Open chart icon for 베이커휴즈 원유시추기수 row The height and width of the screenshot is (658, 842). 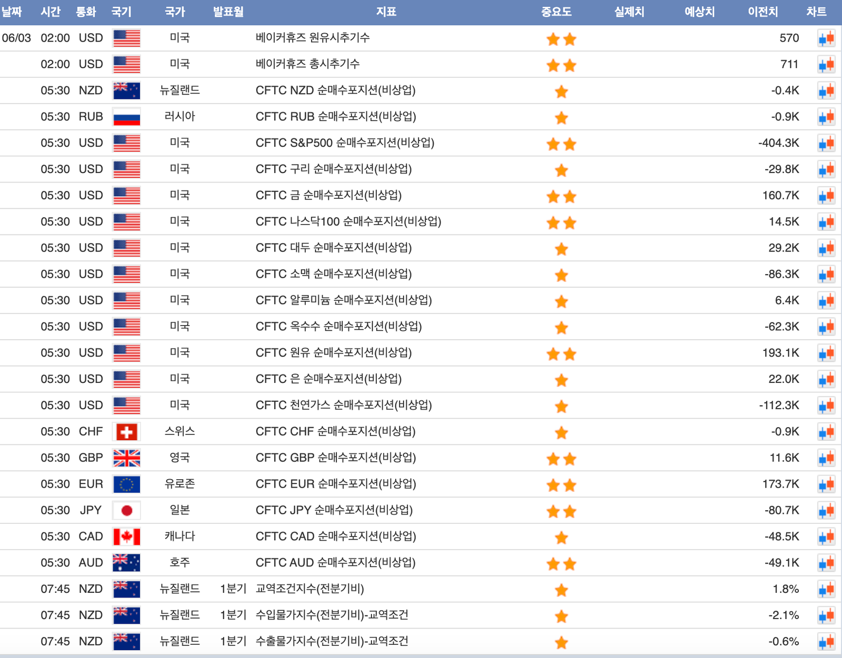[x=826, y=38]
